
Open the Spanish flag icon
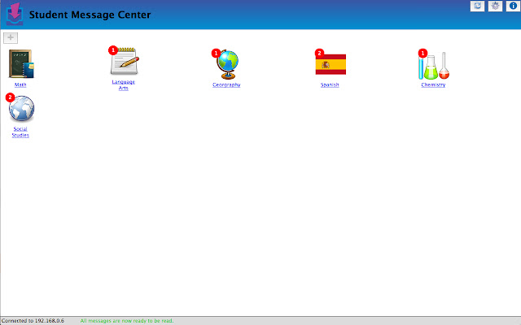pos(331,64)
